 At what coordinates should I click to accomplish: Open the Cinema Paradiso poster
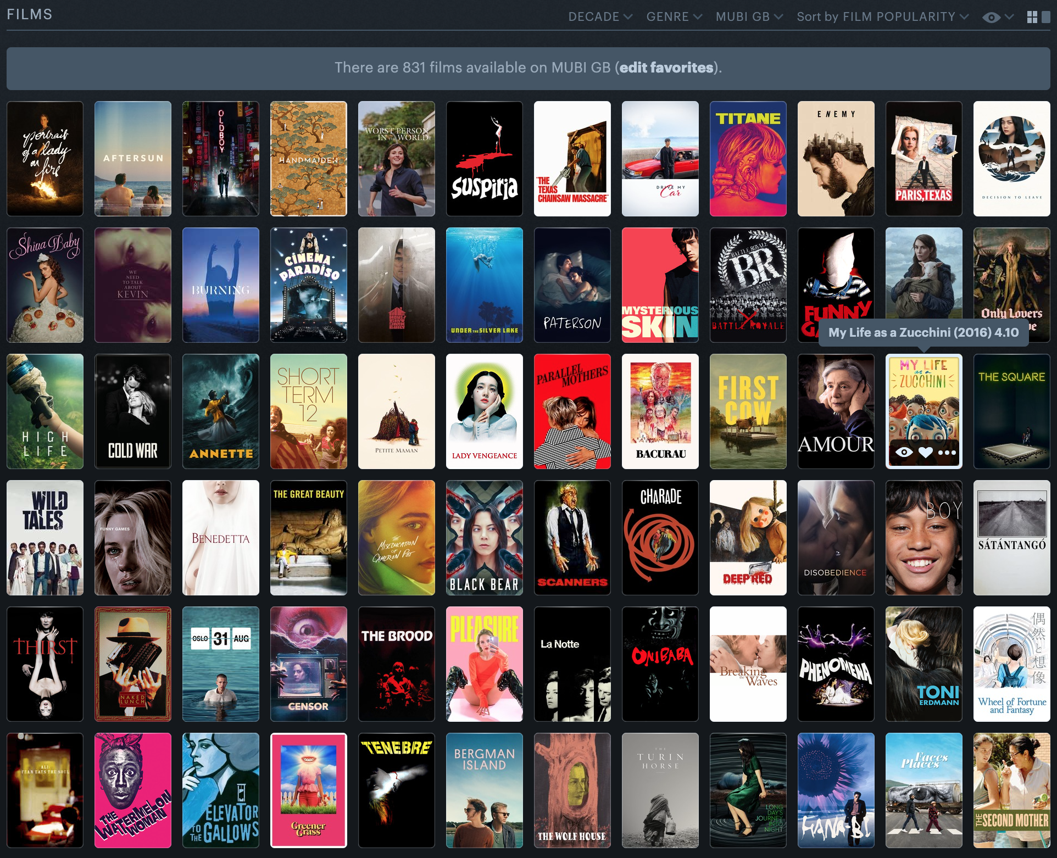coord(309,285)
